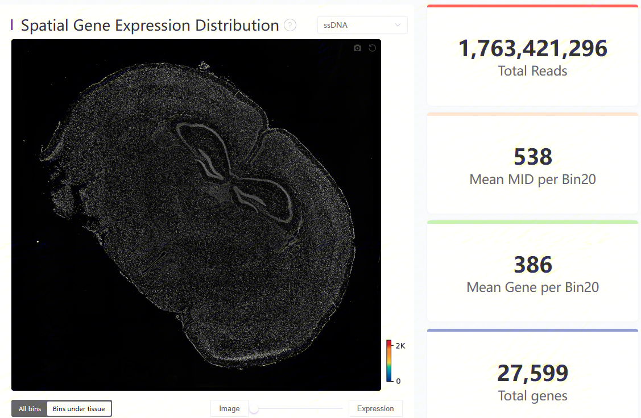Screen dimensions: 641x418
Task: Reset the plot view with circular arrow icon
Action: coord(372,48)
